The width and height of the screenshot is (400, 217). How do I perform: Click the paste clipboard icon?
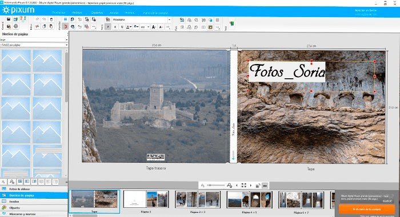tap(51, 26)
